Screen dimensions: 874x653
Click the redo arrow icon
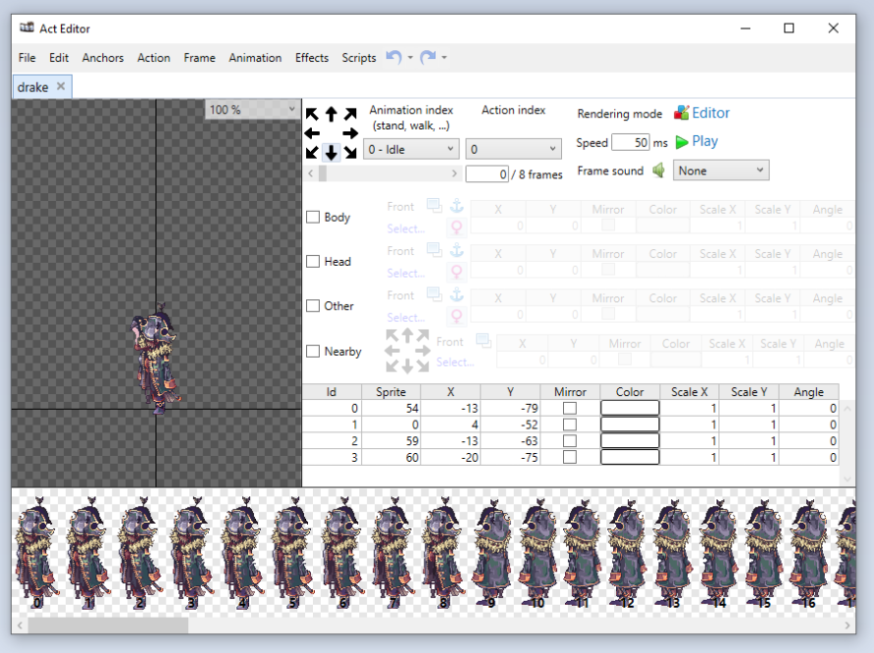[427, 58]
